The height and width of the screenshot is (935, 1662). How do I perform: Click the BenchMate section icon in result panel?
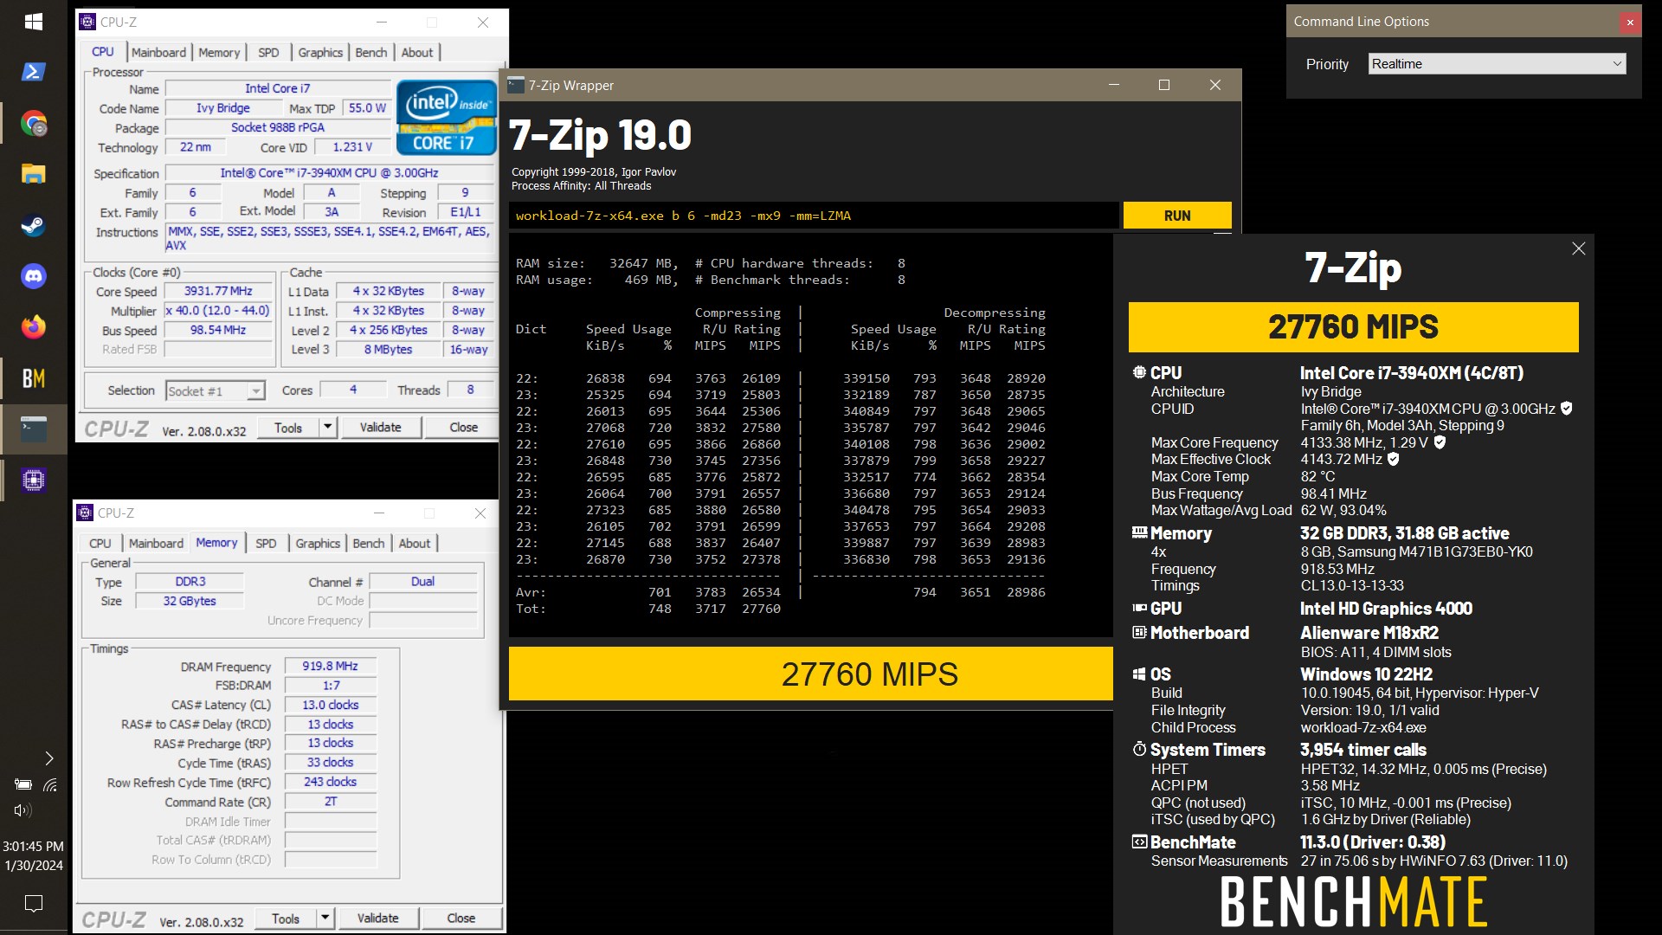(x=1139, y=841)
